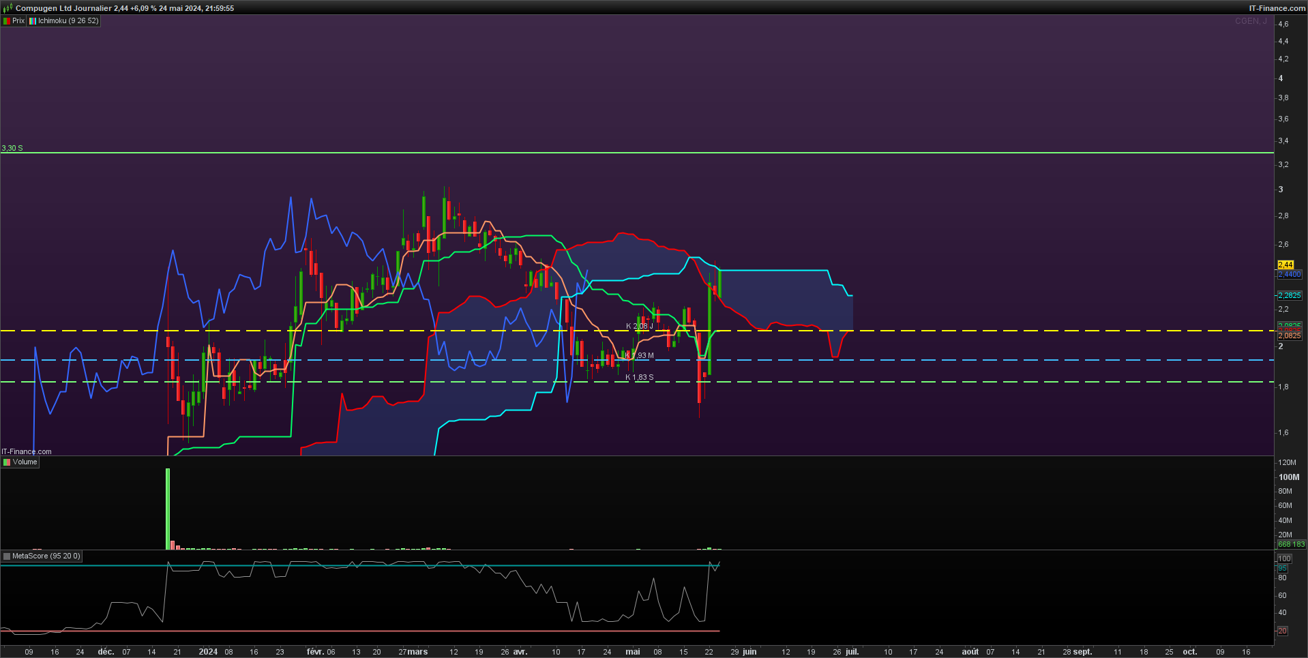Viewport: 1308px width, 658px height.
Task: Open the Volume indicator label
Action: coord(25,462)
